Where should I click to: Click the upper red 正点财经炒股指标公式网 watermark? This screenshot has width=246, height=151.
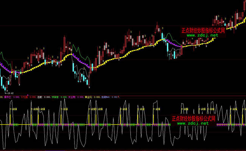tap(203, 31)
